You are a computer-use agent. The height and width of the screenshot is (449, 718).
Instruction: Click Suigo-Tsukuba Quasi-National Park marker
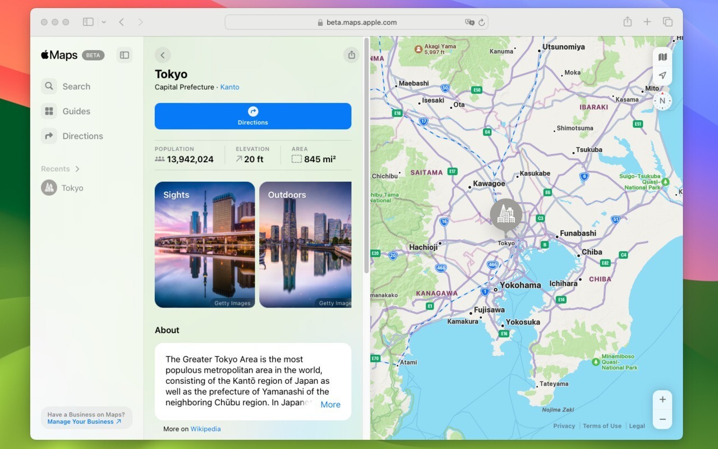(x=666, y=182)
